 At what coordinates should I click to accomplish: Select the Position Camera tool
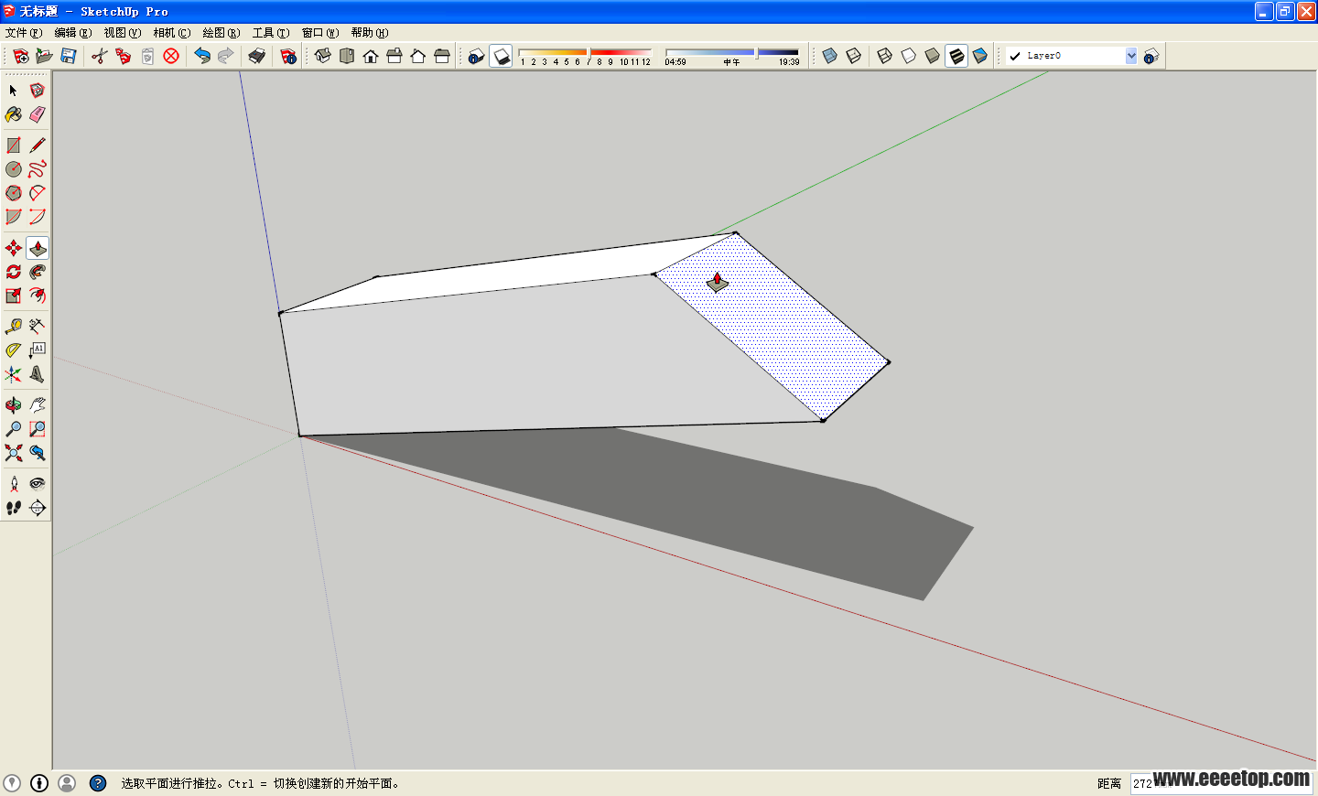click(x=14, y=484)
